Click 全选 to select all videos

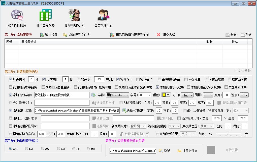[228, 35]
